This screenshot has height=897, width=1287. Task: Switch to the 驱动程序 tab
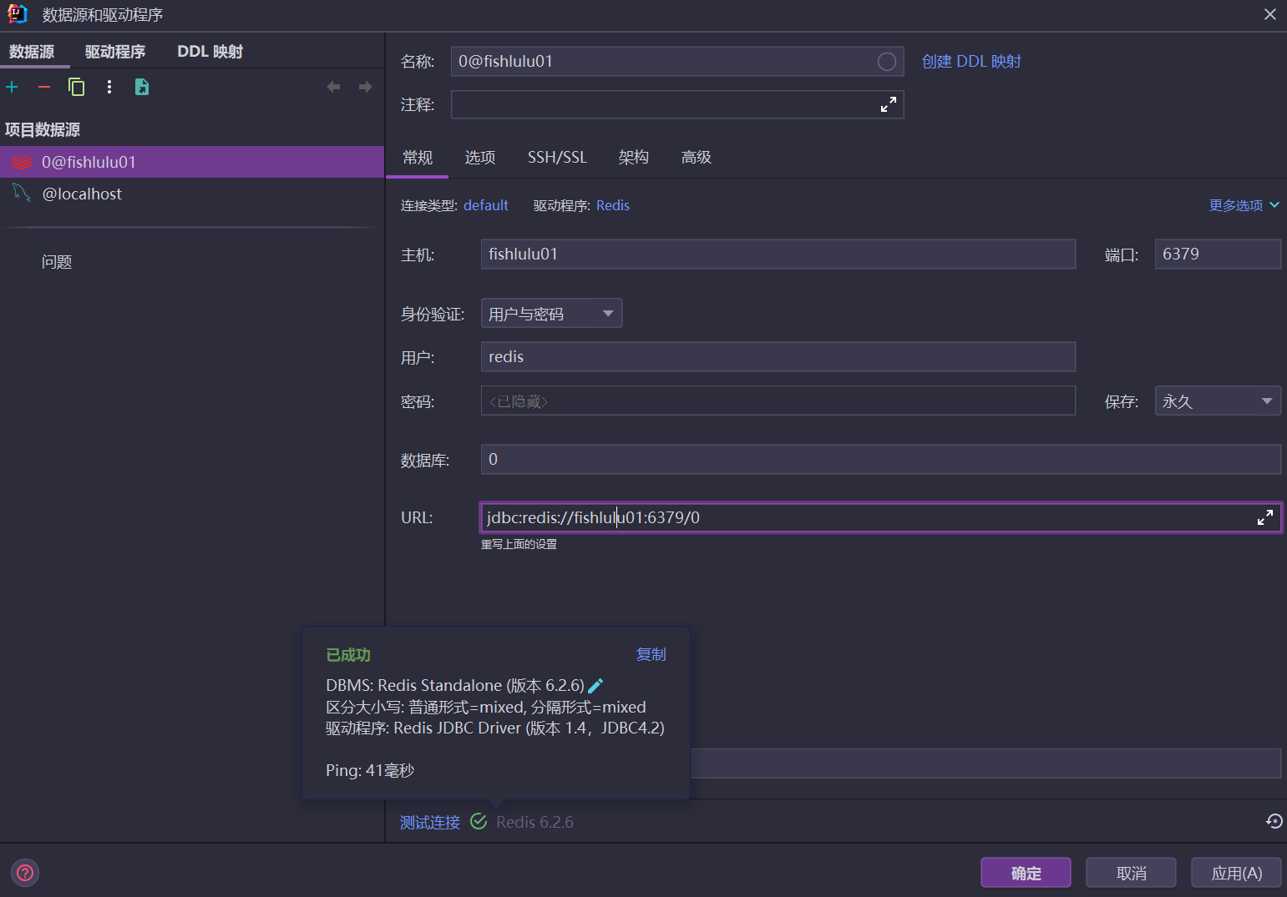115,52
